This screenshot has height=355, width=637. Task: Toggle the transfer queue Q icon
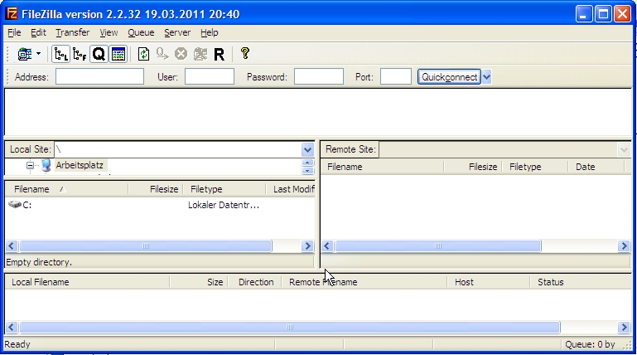(99, 54)
